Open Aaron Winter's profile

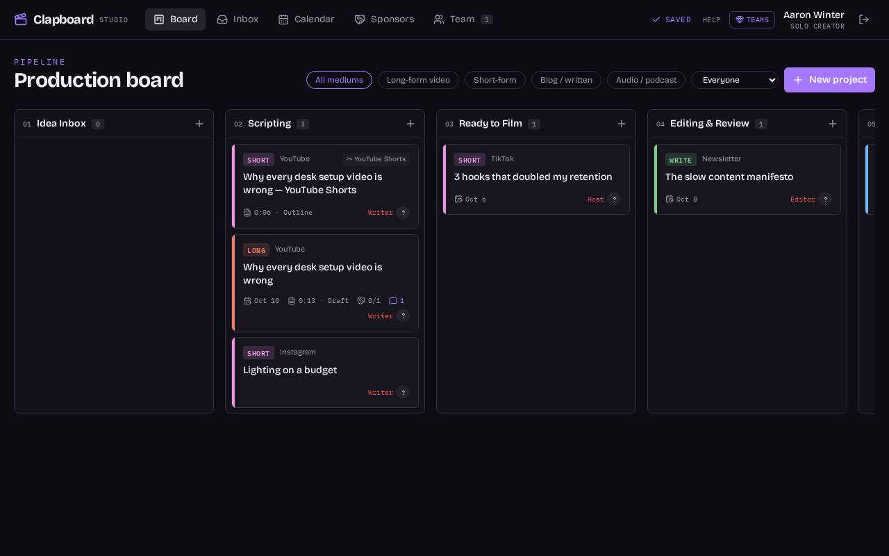coord(814,19)
